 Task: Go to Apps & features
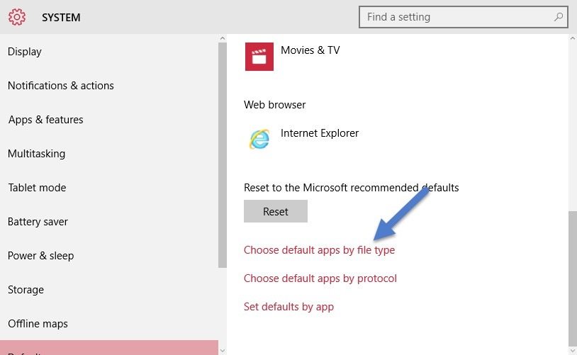45,120
